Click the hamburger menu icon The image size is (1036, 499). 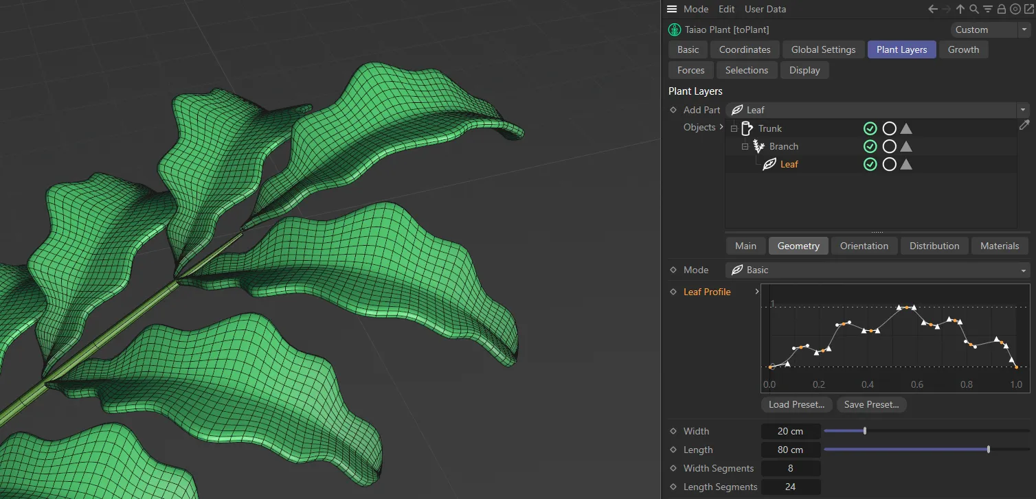coord(671,9)
